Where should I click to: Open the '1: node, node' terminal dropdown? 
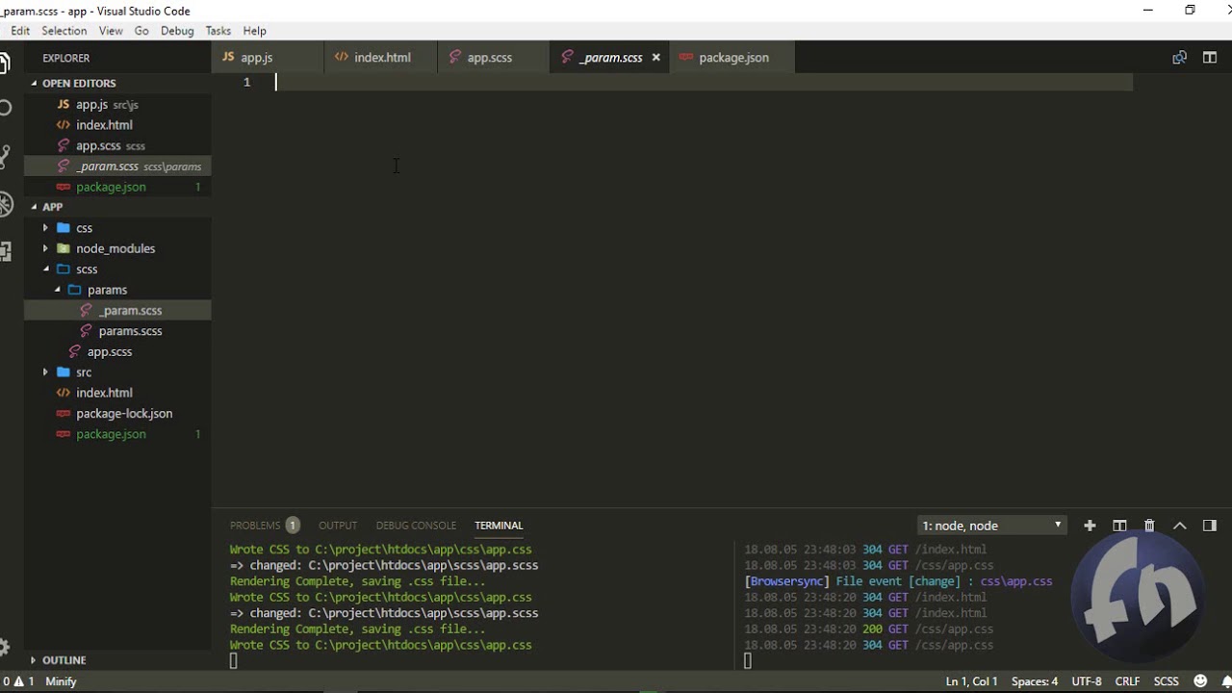click(991, 526)
